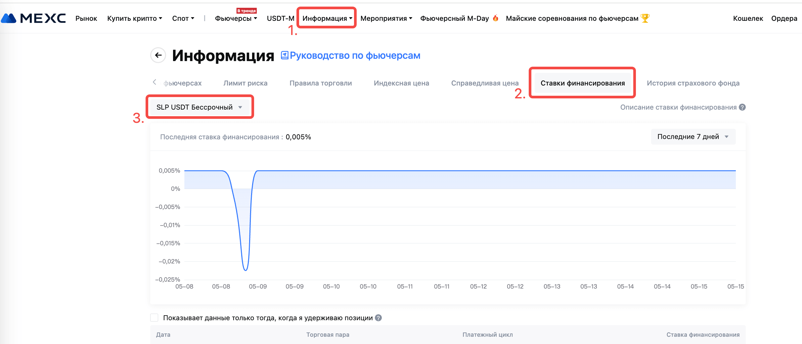
Task: Open the Рынок menu item
Action: tap(86, 18)
